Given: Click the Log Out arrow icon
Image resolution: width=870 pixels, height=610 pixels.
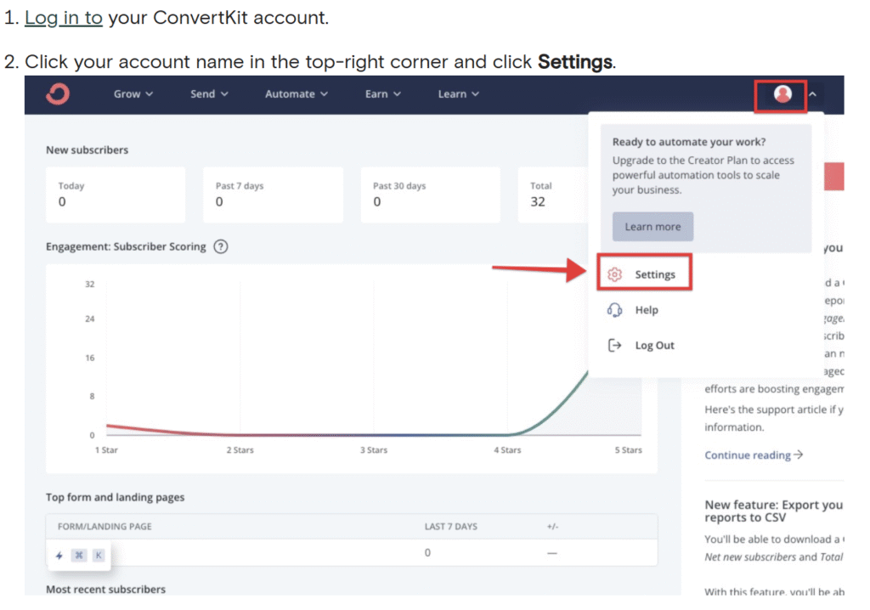Looking at the screenshot, I should tap(614, 345).
